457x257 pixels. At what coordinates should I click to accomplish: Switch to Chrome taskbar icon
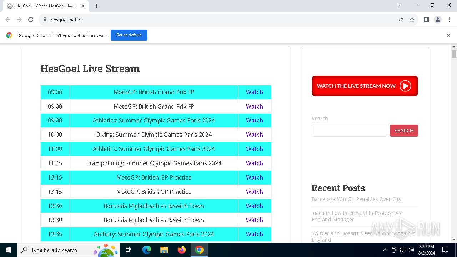click(x=199, y=250)
